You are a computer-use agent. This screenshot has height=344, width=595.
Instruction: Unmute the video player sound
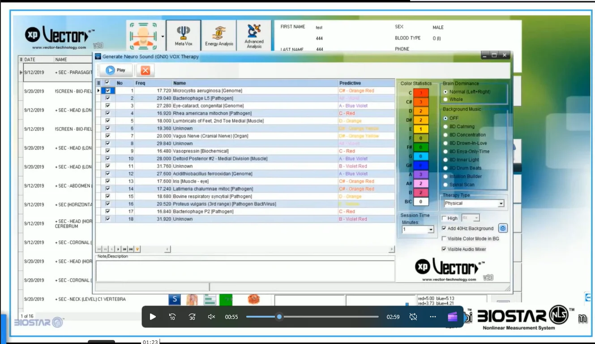point(212,317)
